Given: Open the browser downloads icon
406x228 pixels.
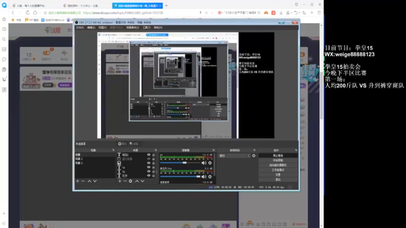Looking at the screenshot, I should pos(281,13).
